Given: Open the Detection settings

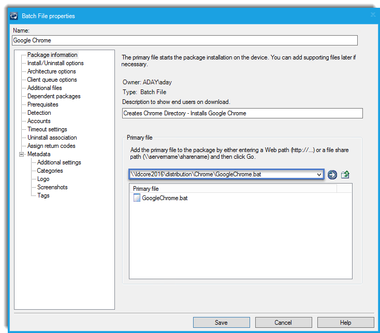Looking at the screenshot, I should pos(39,113).
